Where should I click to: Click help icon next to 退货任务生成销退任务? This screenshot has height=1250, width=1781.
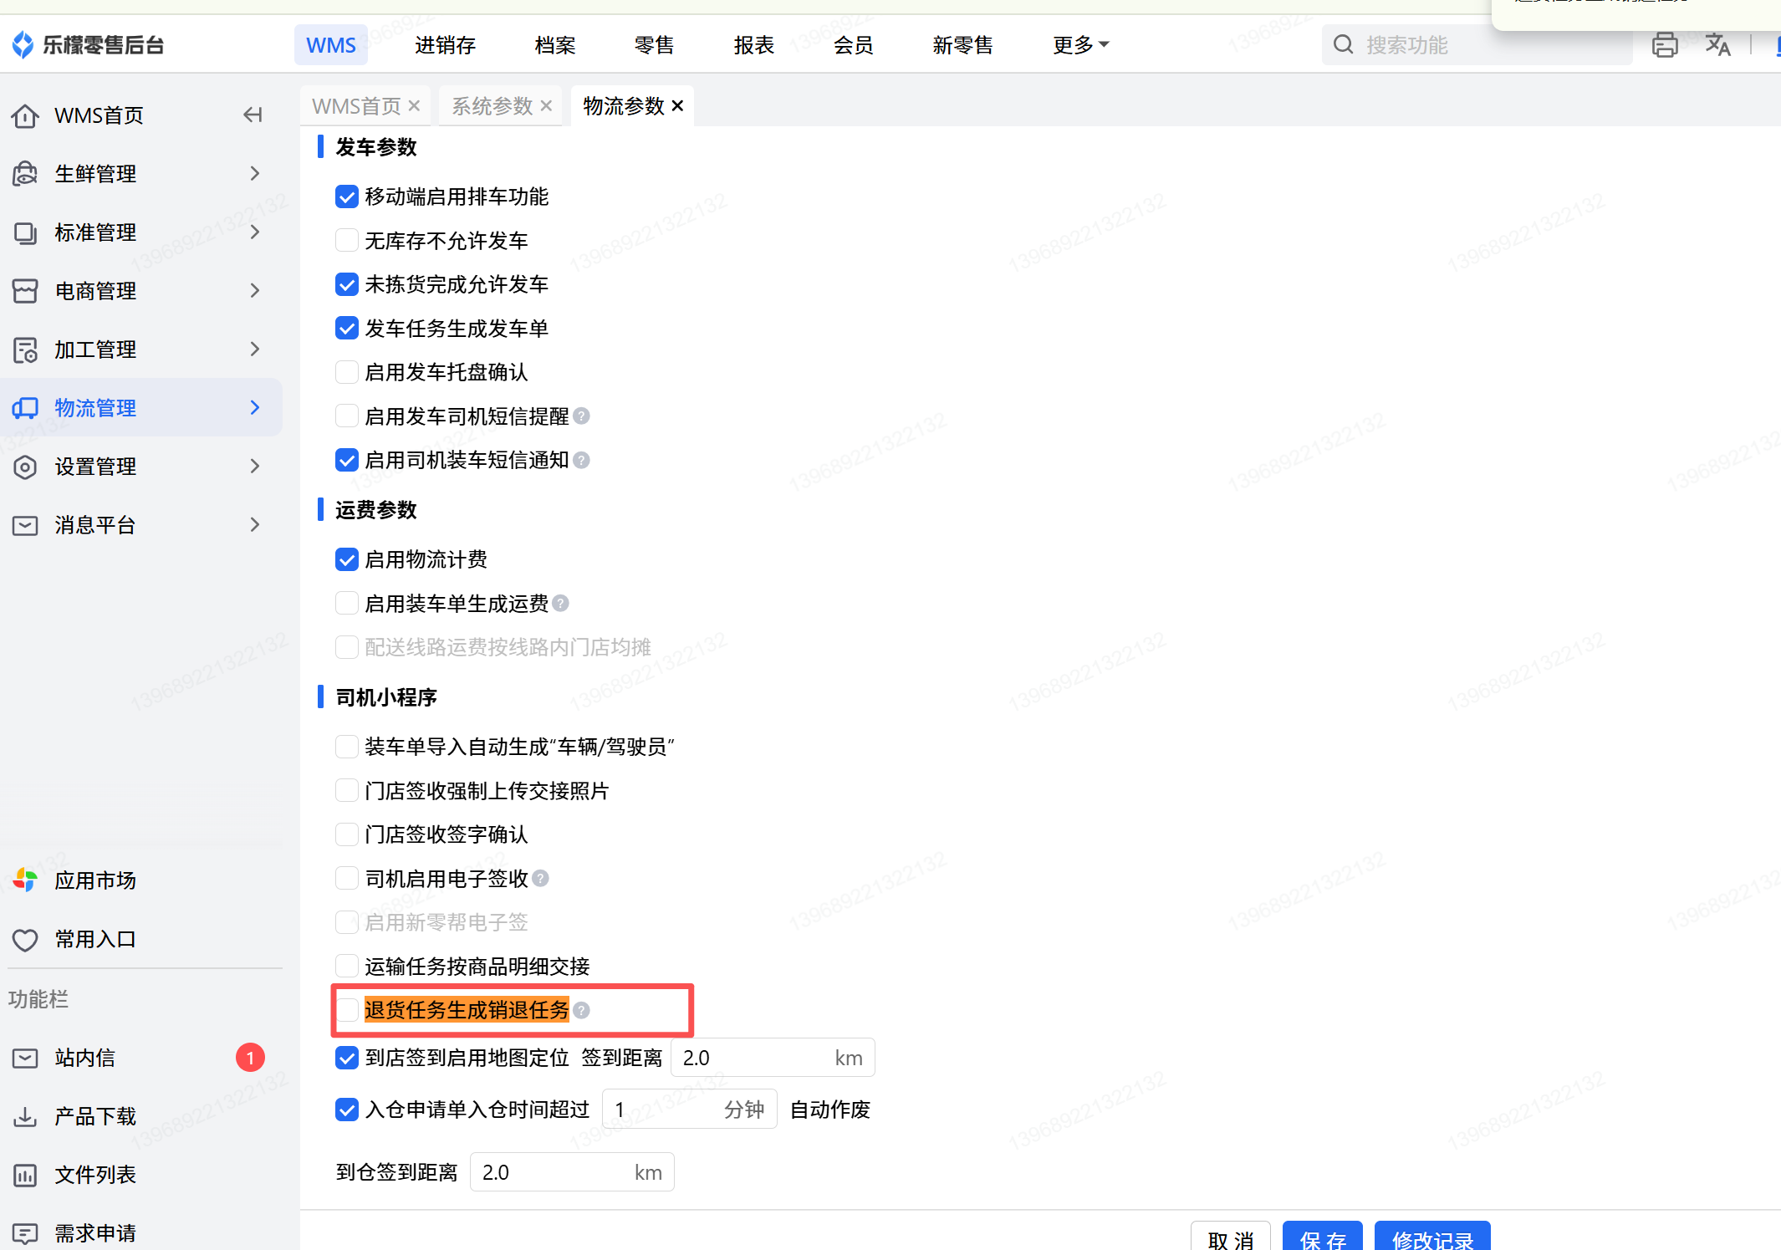tap(582, 1010)
